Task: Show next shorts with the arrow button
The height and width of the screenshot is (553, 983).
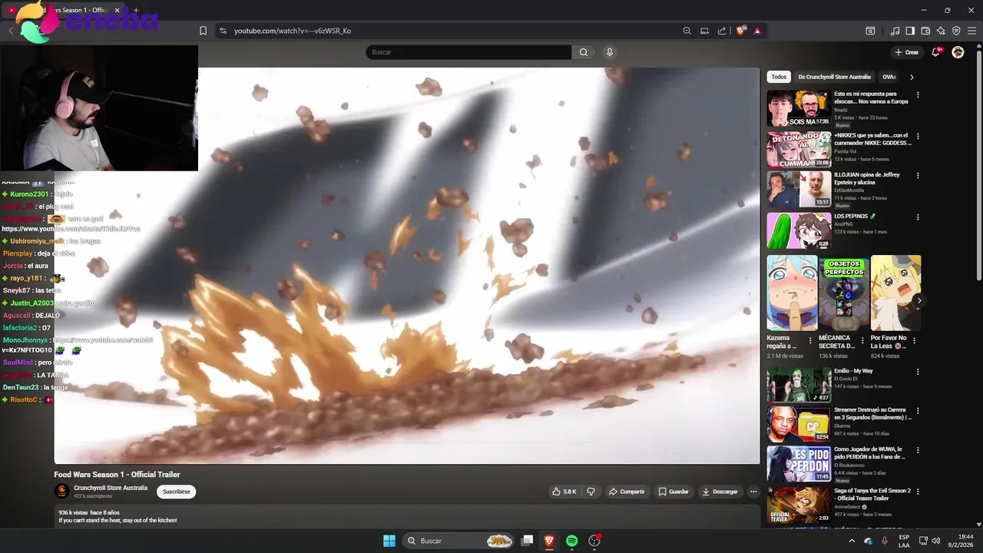Action: click(x=918, y=300)
